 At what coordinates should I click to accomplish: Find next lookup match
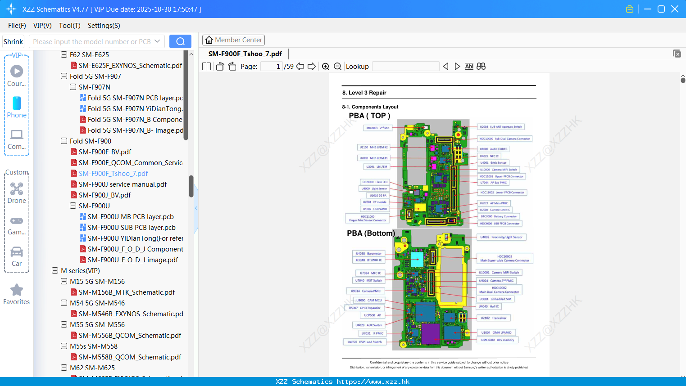pos(457,66)
